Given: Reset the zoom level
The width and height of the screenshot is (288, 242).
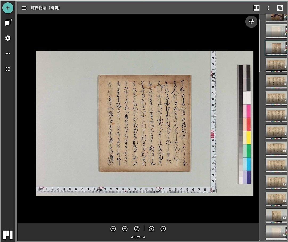Looking at the screenshot, I should [x=137, y=229].
